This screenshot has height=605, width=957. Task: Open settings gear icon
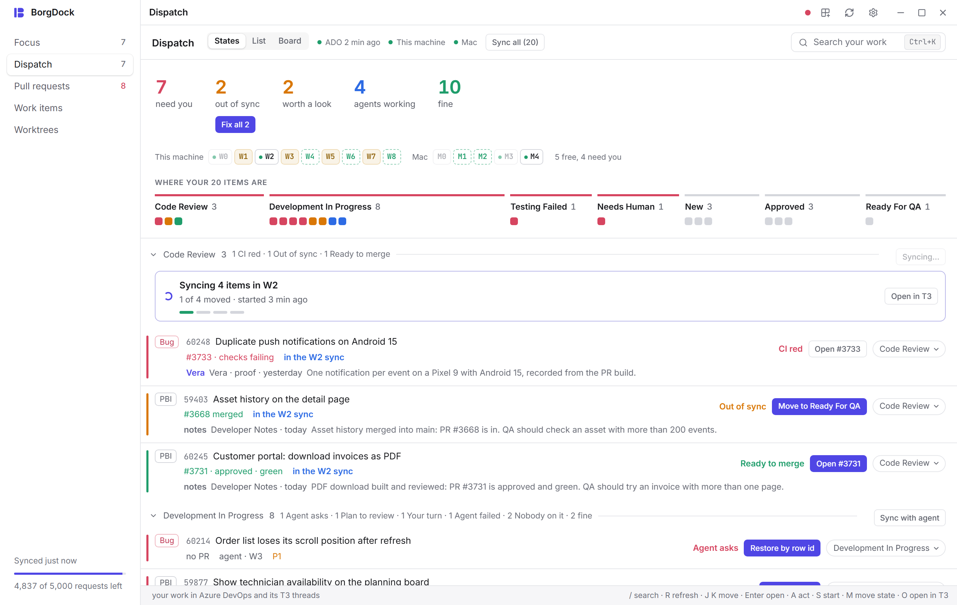pyautogui.click(x=873, y=13)
